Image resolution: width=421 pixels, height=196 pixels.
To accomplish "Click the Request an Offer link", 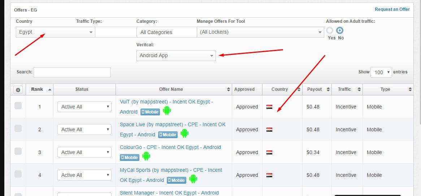I will 392,9.
